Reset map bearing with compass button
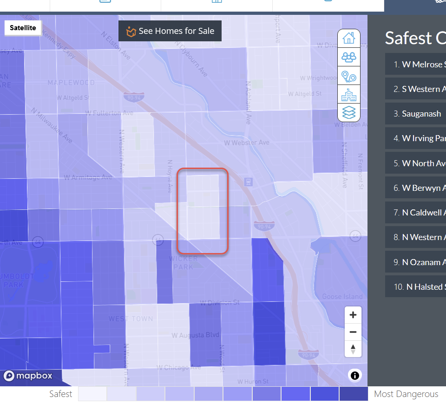The image size is (446, 410). (353, 349)
